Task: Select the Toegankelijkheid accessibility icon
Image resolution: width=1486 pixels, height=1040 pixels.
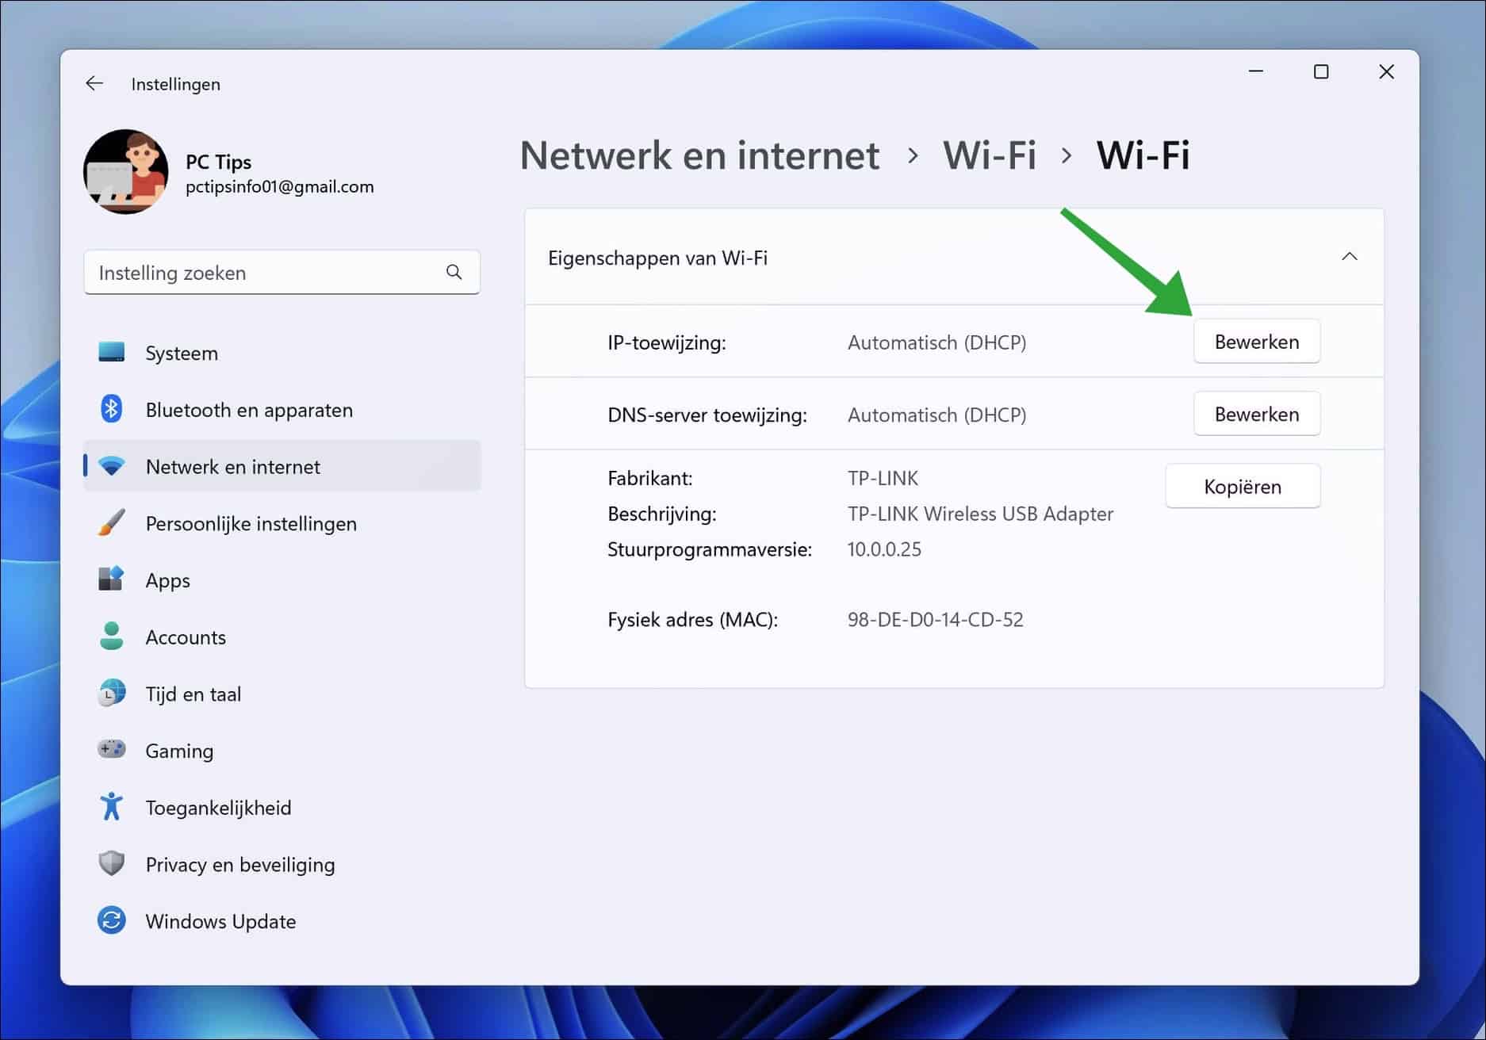Action: coord(111,806)
